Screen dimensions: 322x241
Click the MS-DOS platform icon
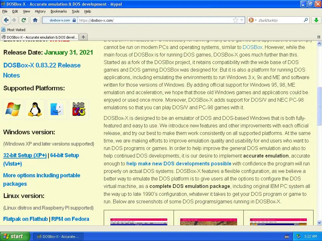79,109
